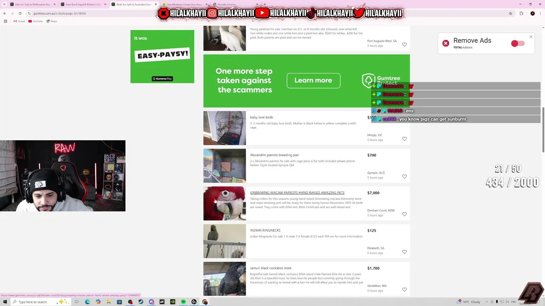Viewport: 545px width, 306px height.
Task: Favourite the Greenwing Macaw parrots listing
Action: [x=404, y=214]
